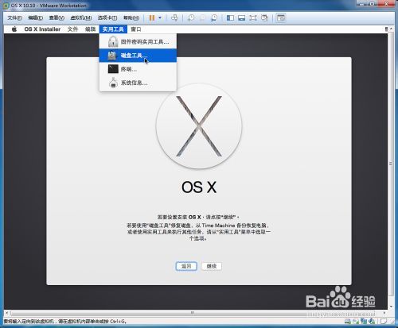This screenshot has width=398, height=328.
Task: Open VMware 虚拟机(M) menu
Action: (x=81, y=17)
